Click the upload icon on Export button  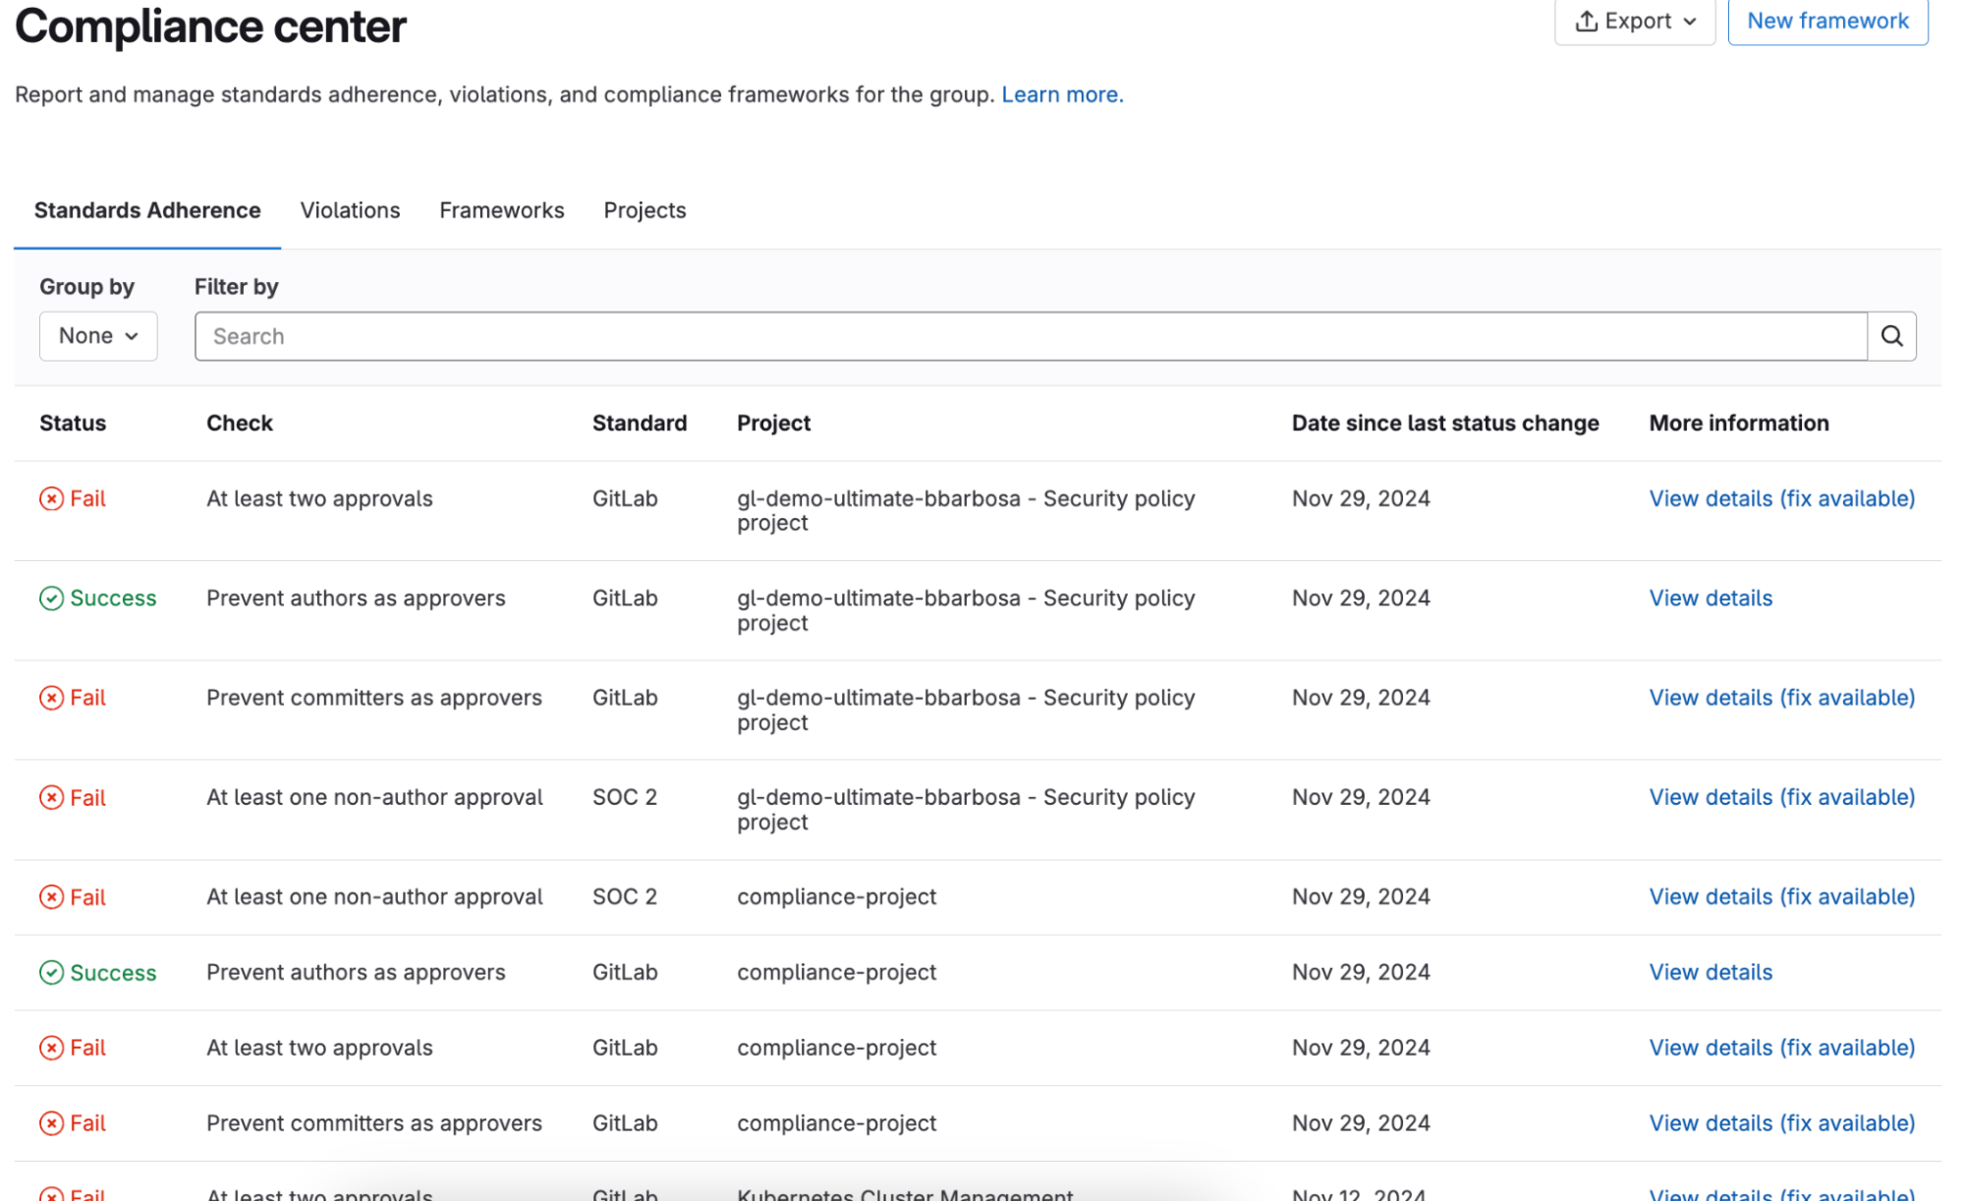[x=1586, y=21]
